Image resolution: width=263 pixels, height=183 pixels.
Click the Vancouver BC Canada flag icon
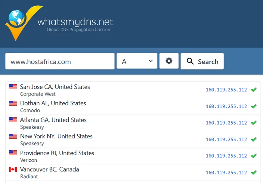13,169
